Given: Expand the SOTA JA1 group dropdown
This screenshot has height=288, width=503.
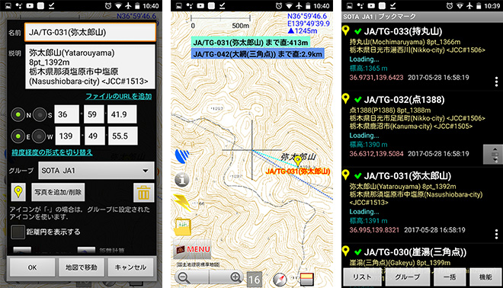Looking at the screenshot, I should pos(96,171).
